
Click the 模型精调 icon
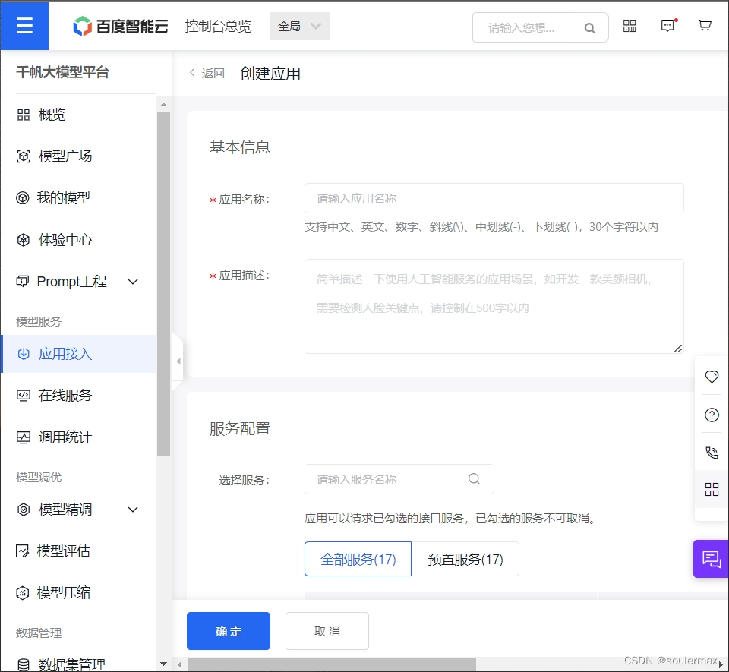click(24, 510)
